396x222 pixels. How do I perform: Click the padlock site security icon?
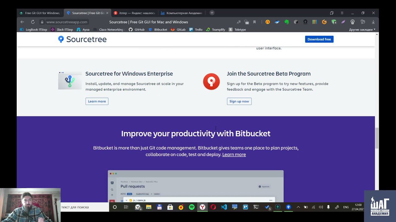pyautogui.click(x=42, y=22)
